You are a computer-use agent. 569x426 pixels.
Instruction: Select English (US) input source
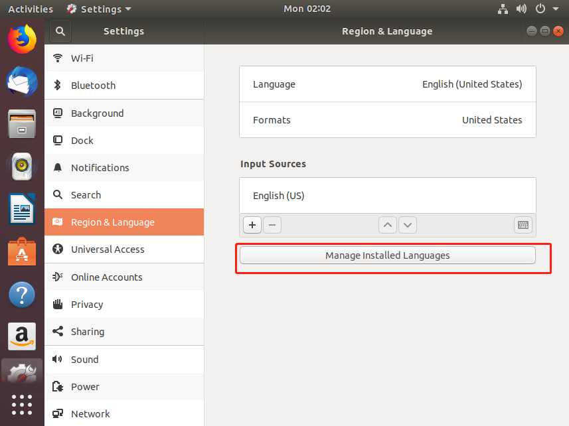click(388, 196)
